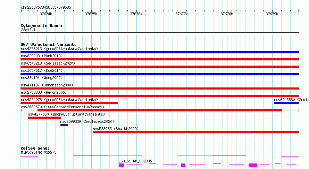Click the nsv4277060 gnomAD red bar

(x=44, y=118)
